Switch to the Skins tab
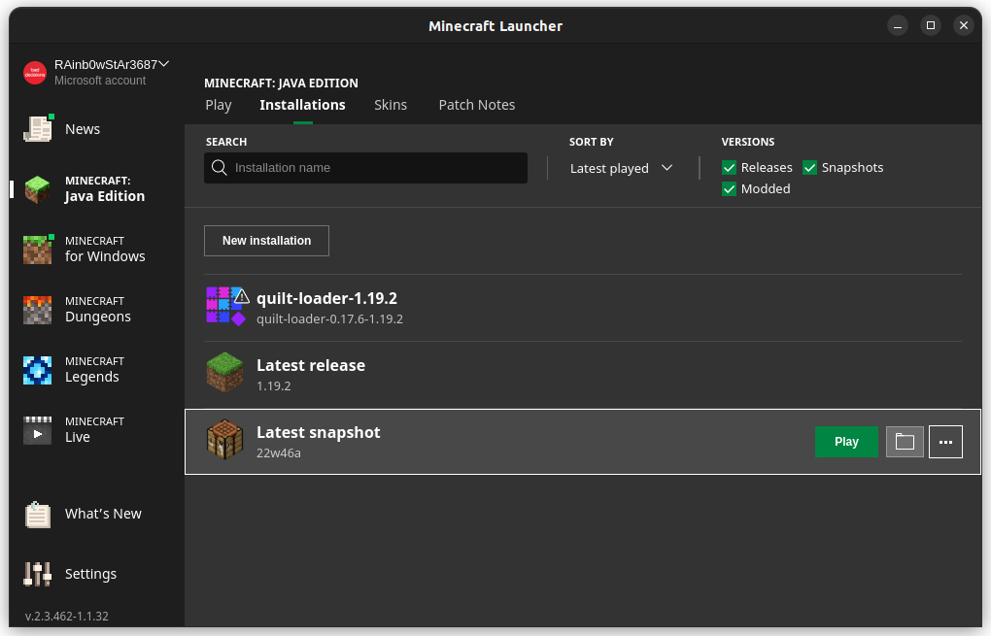This screenshot has width=991, height=636. [x=391, y=105]
